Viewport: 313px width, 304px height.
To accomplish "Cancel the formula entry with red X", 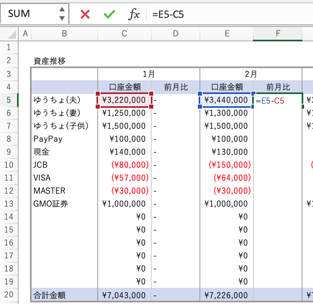I will (x=85, y=14).
